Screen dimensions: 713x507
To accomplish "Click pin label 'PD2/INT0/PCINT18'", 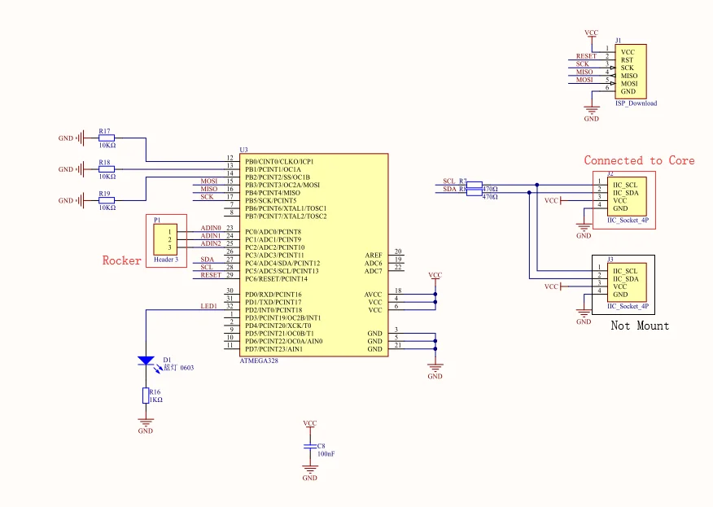I will click(x=273, y=310).
